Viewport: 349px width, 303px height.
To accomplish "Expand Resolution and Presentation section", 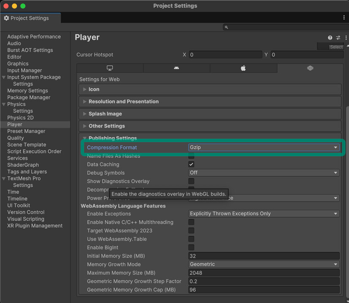I will (x=210, y=102).
